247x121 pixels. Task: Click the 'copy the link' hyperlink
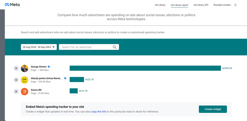pos(98,112)
